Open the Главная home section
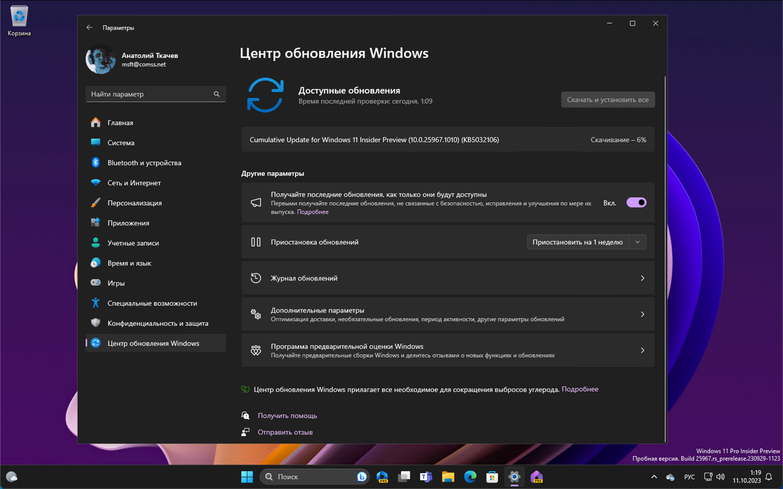The width and height of the screenshot is (783, 489). (156, 123)
